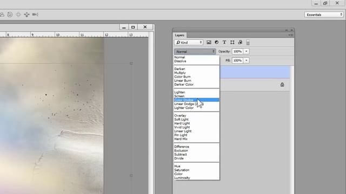Image resolution: width=346 pixels, height=194 pixels.
Task: Choose Saturation blend mode
Action: tap(197, 170)
